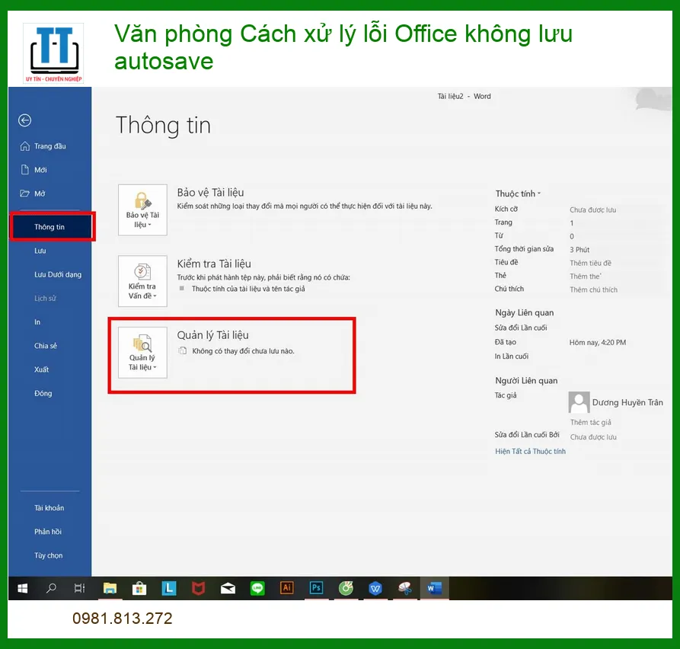
Task: Open LINE green chat taskbar icon
Action: (257, 588)
